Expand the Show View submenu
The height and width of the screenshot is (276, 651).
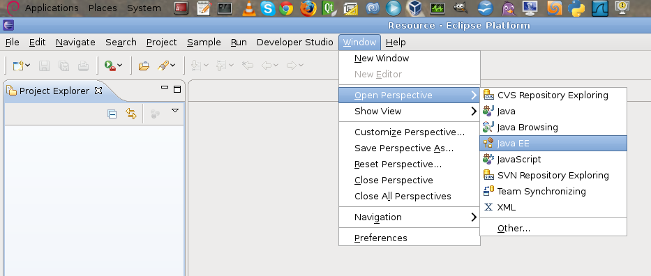pyautogui.click(x=410, y=111)
